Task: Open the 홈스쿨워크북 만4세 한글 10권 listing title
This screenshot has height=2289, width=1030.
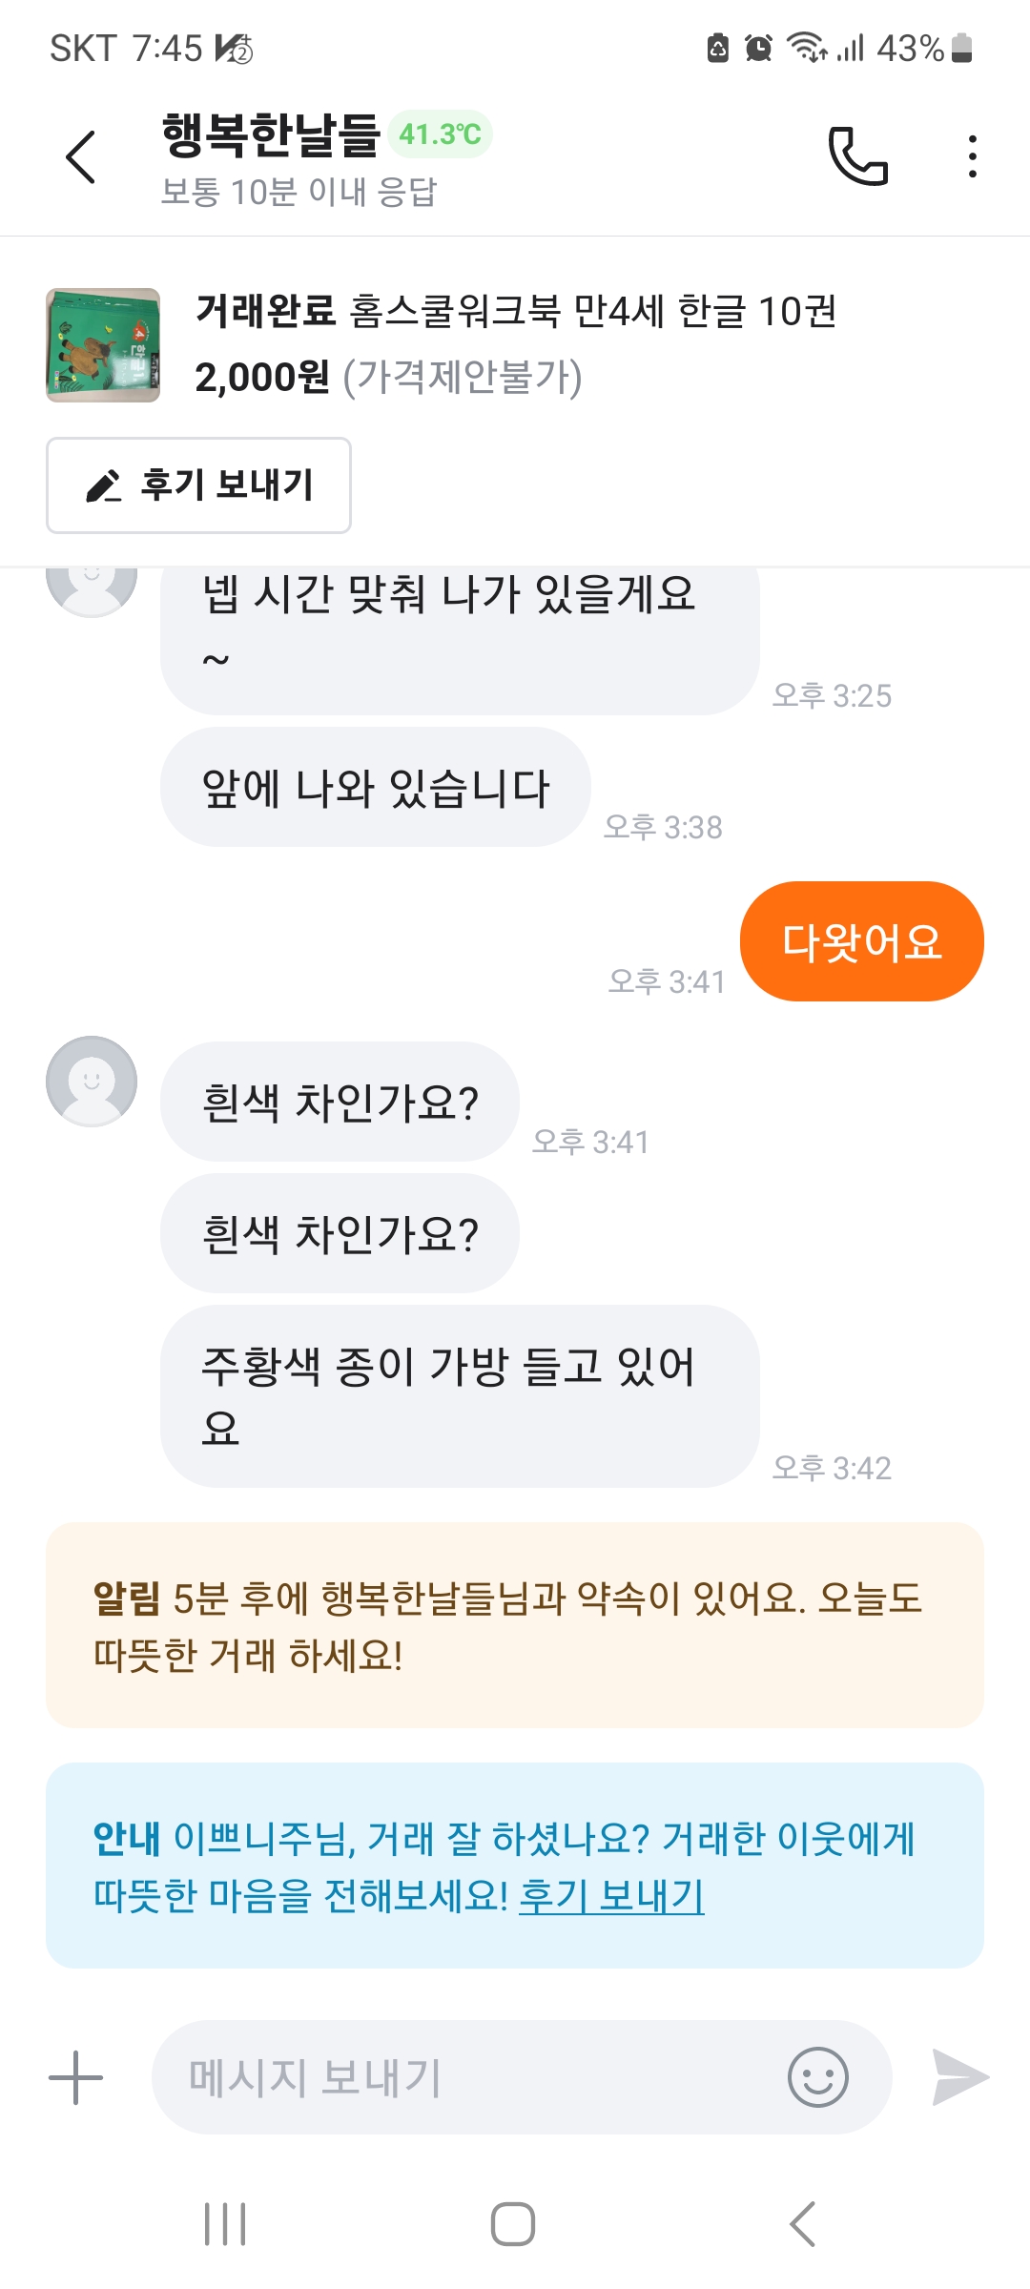Action: click(591, 311)
